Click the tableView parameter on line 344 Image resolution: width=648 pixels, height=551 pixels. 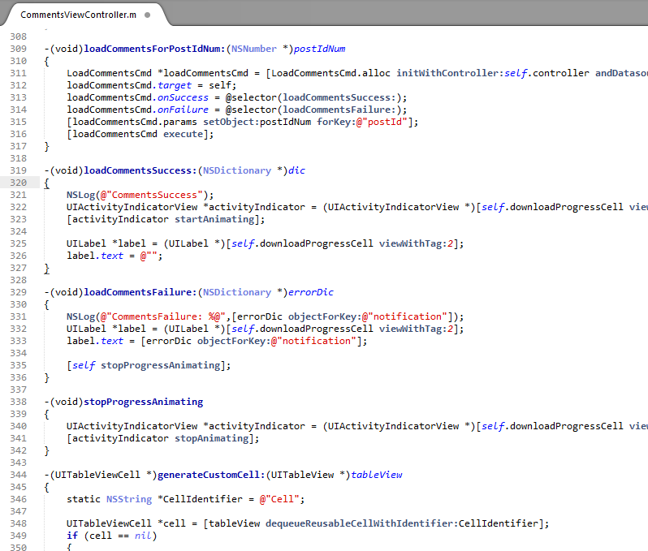tap(377, 475)
